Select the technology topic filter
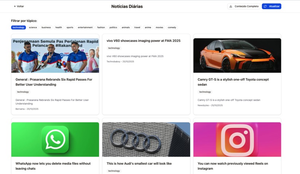 [18, 28]
